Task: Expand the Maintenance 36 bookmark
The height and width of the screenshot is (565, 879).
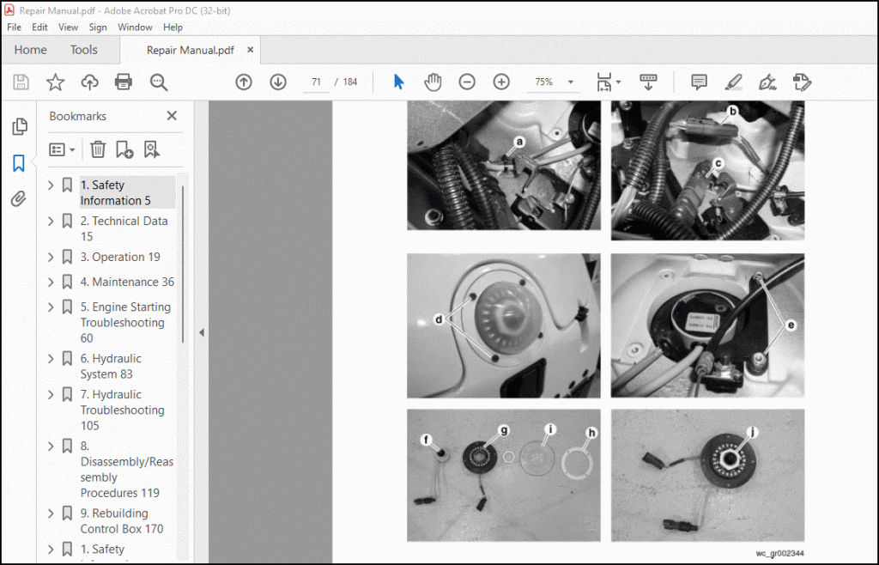Action: coord(51,282)
